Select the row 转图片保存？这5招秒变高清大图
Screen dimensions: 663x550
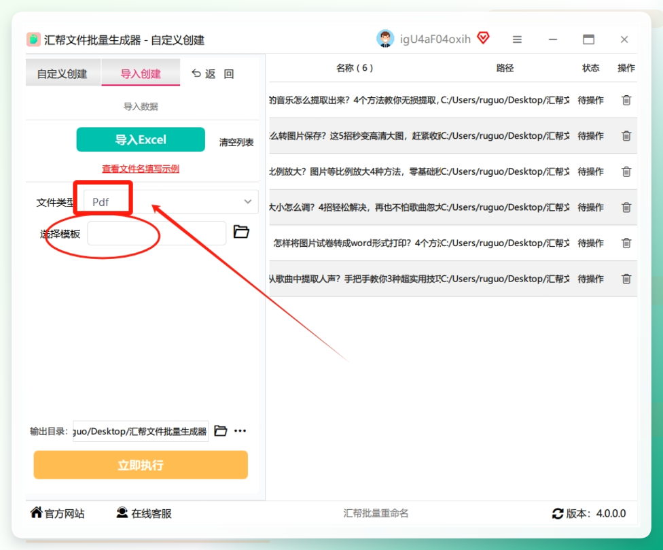(x=453, y=136)
